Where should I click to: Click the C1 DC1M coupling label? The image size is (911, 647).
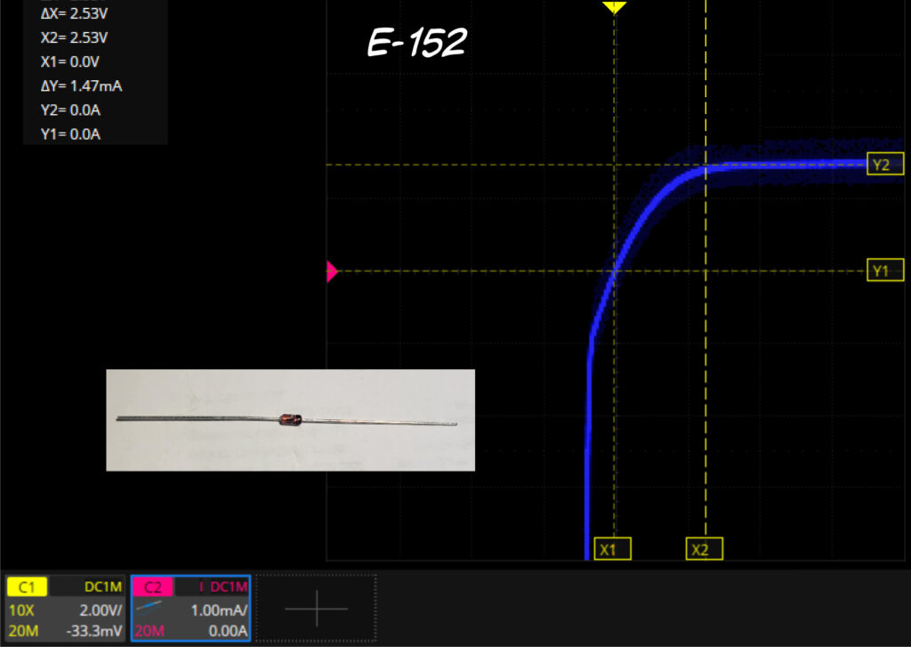(103, 586)
